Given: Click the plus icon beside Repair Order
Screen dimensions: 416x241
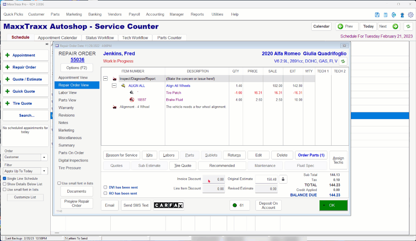Looking at the screenshot, I should pyautogui.click(x=7, y=67).
